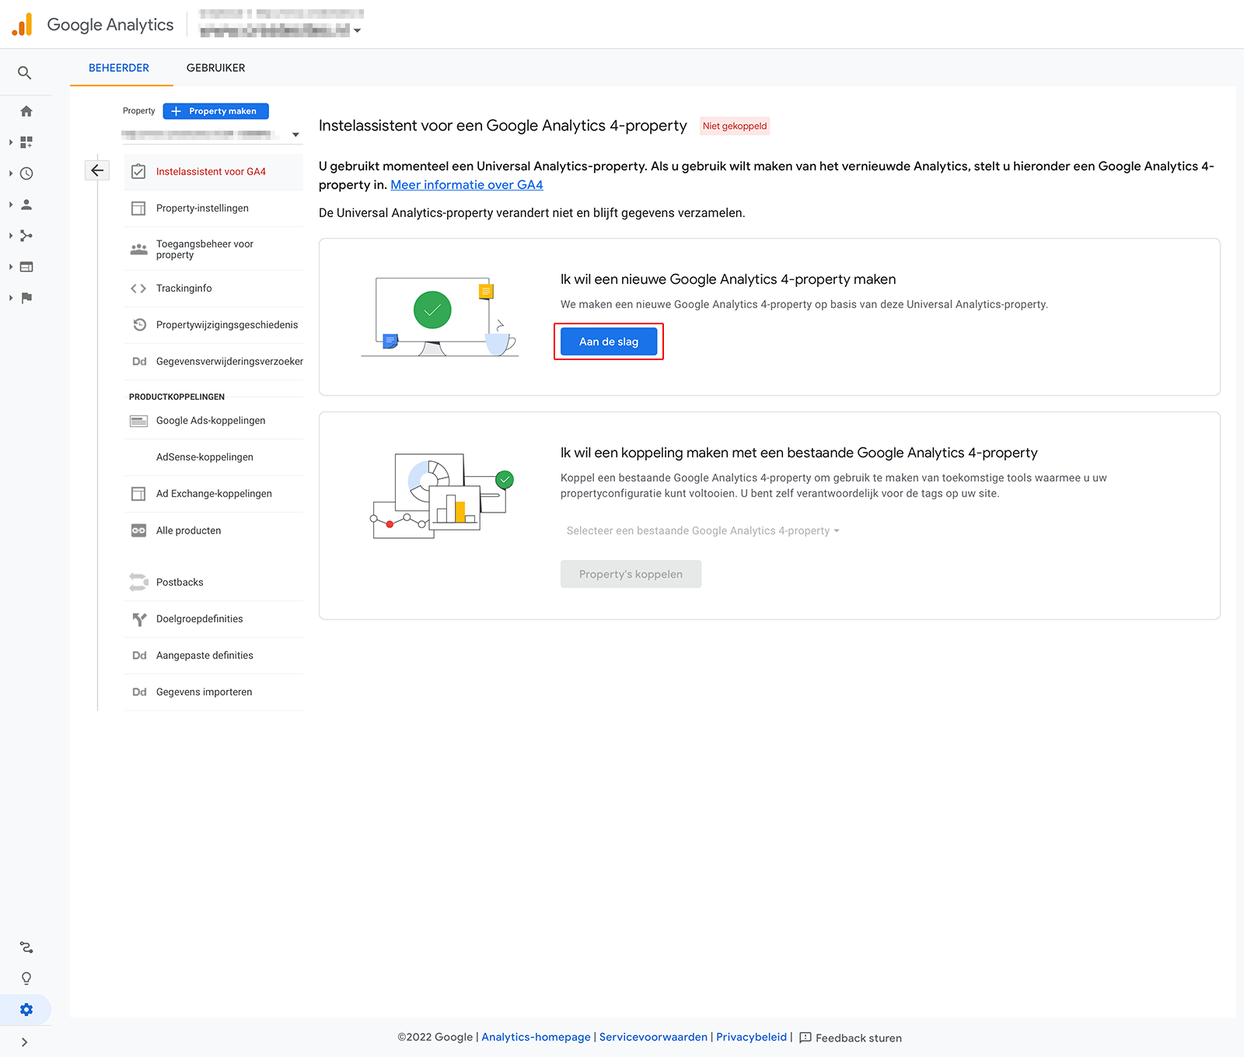This screenshot has height=1057, width=1244.
Task: Click the Property's koppelen button
Action: (631, 574)
